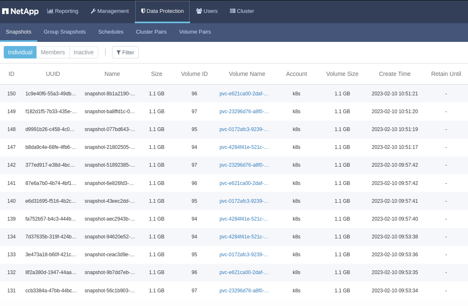Switch to the Inactive view
Screen dimensions: 468x306
click(x=83, y=52)
